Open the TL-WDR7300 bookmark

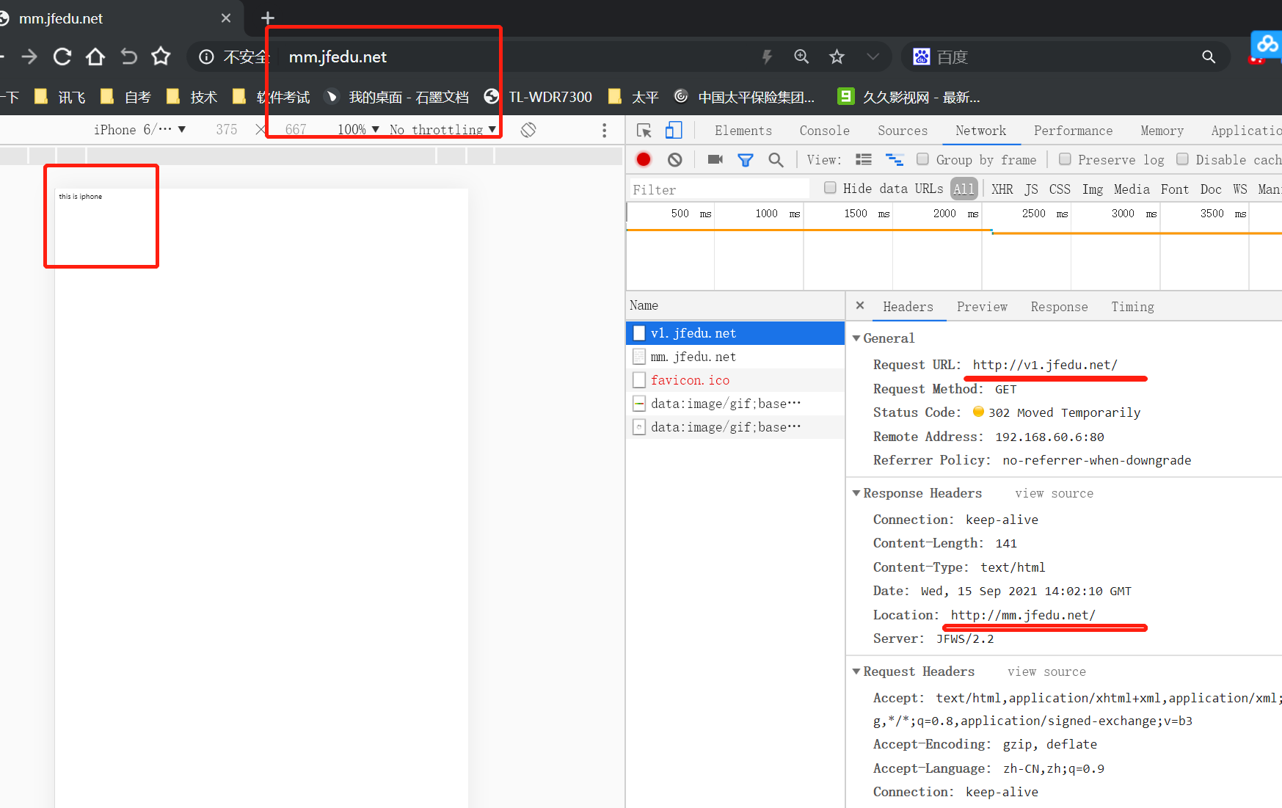(538, 97)
